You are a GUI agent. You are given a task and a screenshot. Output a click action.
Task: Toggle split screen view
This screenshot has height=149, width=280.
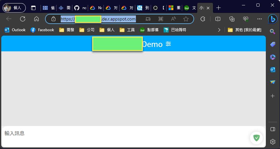pyautogui.click(x=218, y=19)
